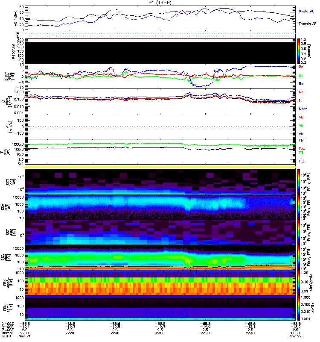Click the '2220' time tick label

70,333
